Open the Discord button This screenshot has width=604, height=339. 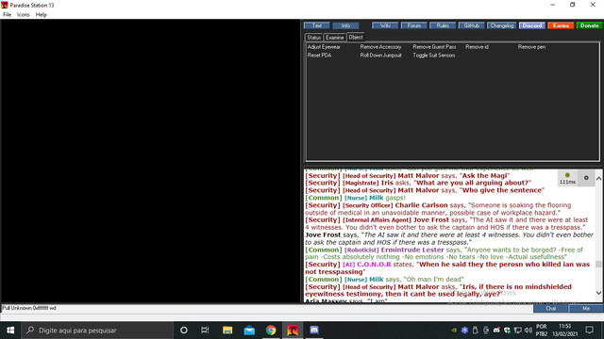[532, 25]
